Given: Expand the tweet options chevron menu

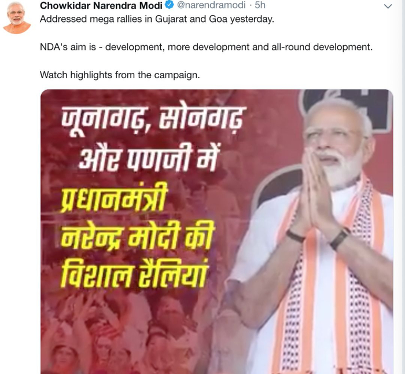Looking at the screenshot, I should pos(388,6).
